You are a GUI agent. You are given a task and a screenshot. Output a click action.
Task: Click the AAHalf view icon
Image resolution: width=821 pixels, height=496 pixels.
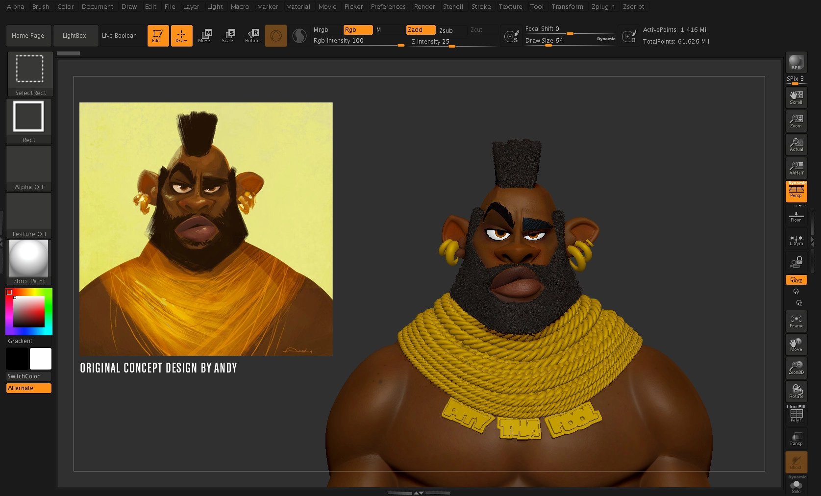coord(796,168)
